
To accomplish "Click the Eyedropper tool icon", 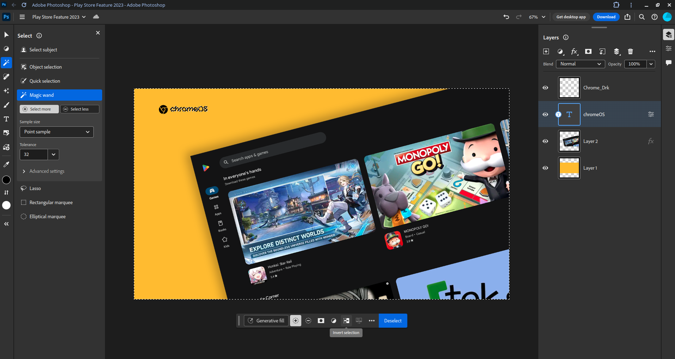I will pos(6,164).
